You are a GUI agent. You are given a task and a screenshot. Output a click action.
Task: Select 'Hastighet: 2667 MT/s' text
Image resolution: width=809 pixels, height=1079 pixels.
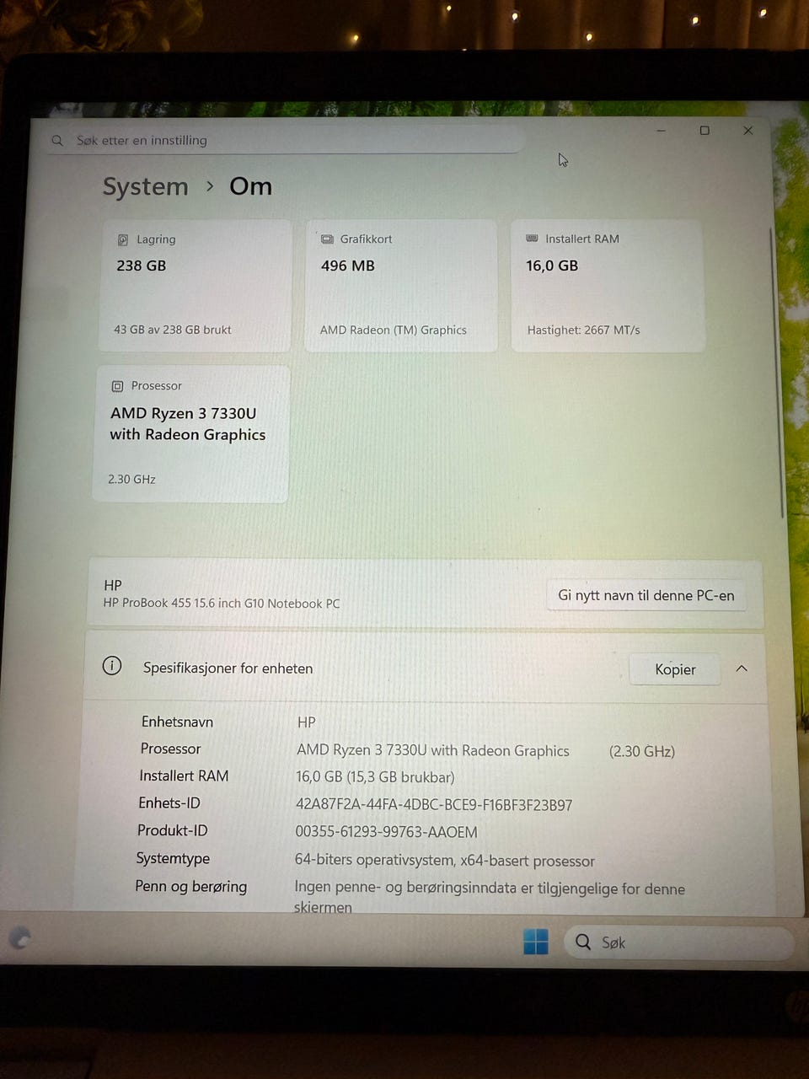[584, 330]
